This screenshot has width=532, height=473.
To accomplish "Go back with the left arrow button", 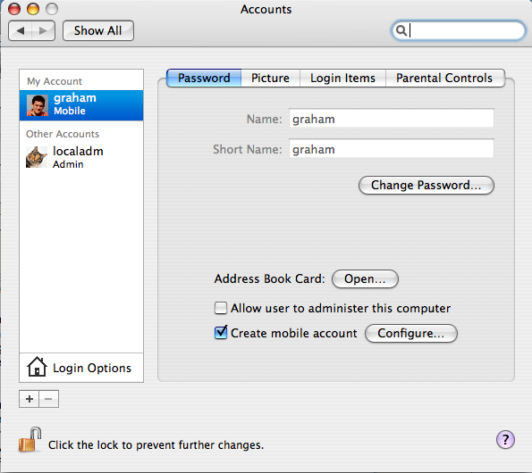I will pyautogui.click(x=21, y=31).
